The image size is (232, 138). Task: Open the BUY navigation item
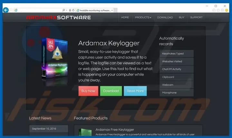point(181,17)
